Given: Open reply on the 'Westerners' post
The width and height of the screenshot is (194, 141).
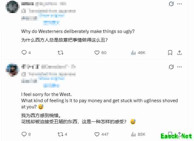Looking at the screenshot, I should tap(26, 52).
